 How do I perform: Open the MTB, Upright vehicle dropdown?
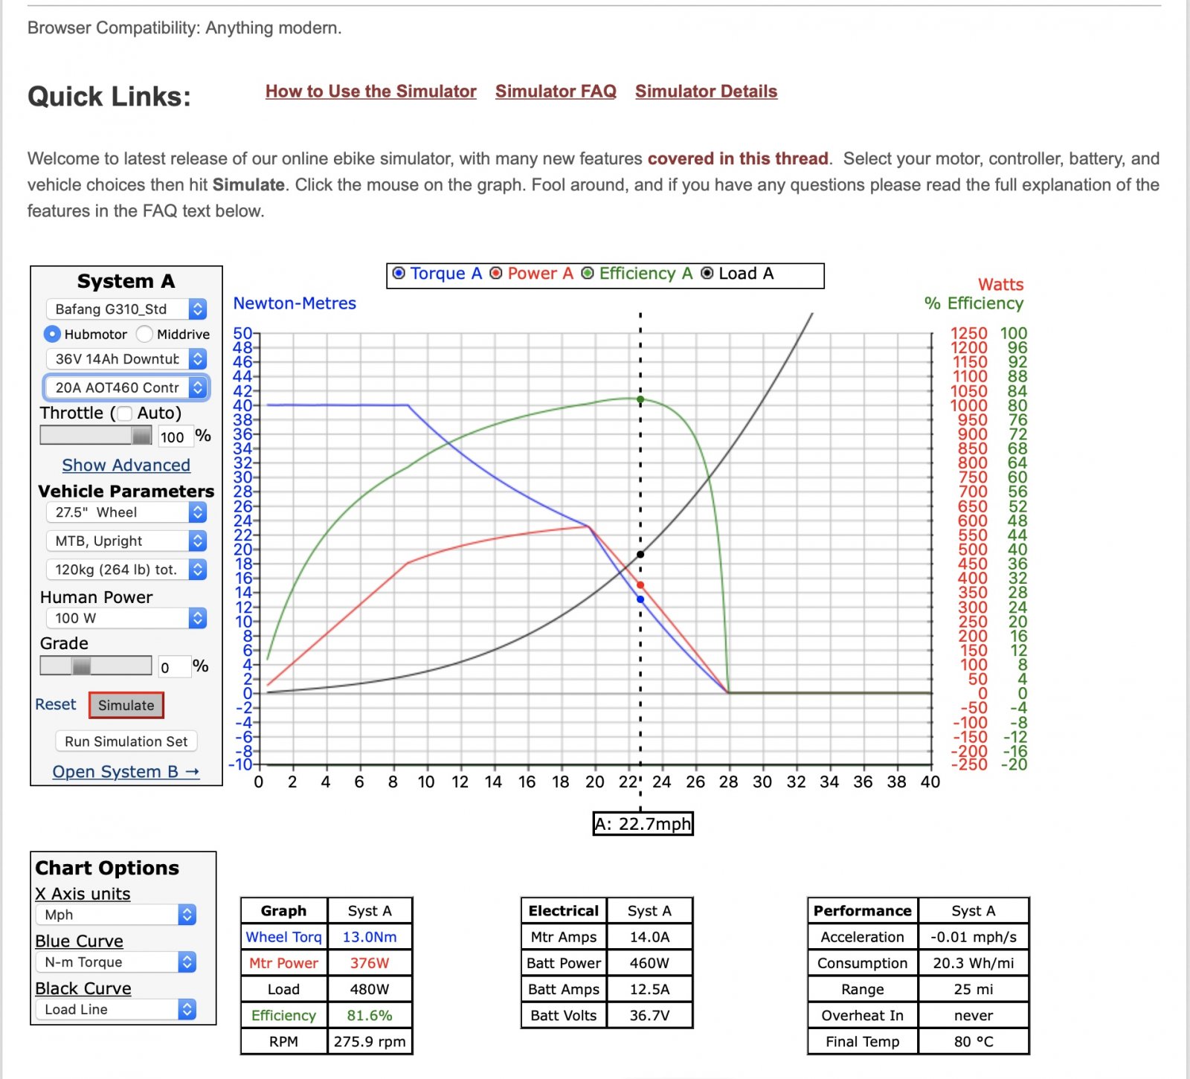[x=126, y=541]
